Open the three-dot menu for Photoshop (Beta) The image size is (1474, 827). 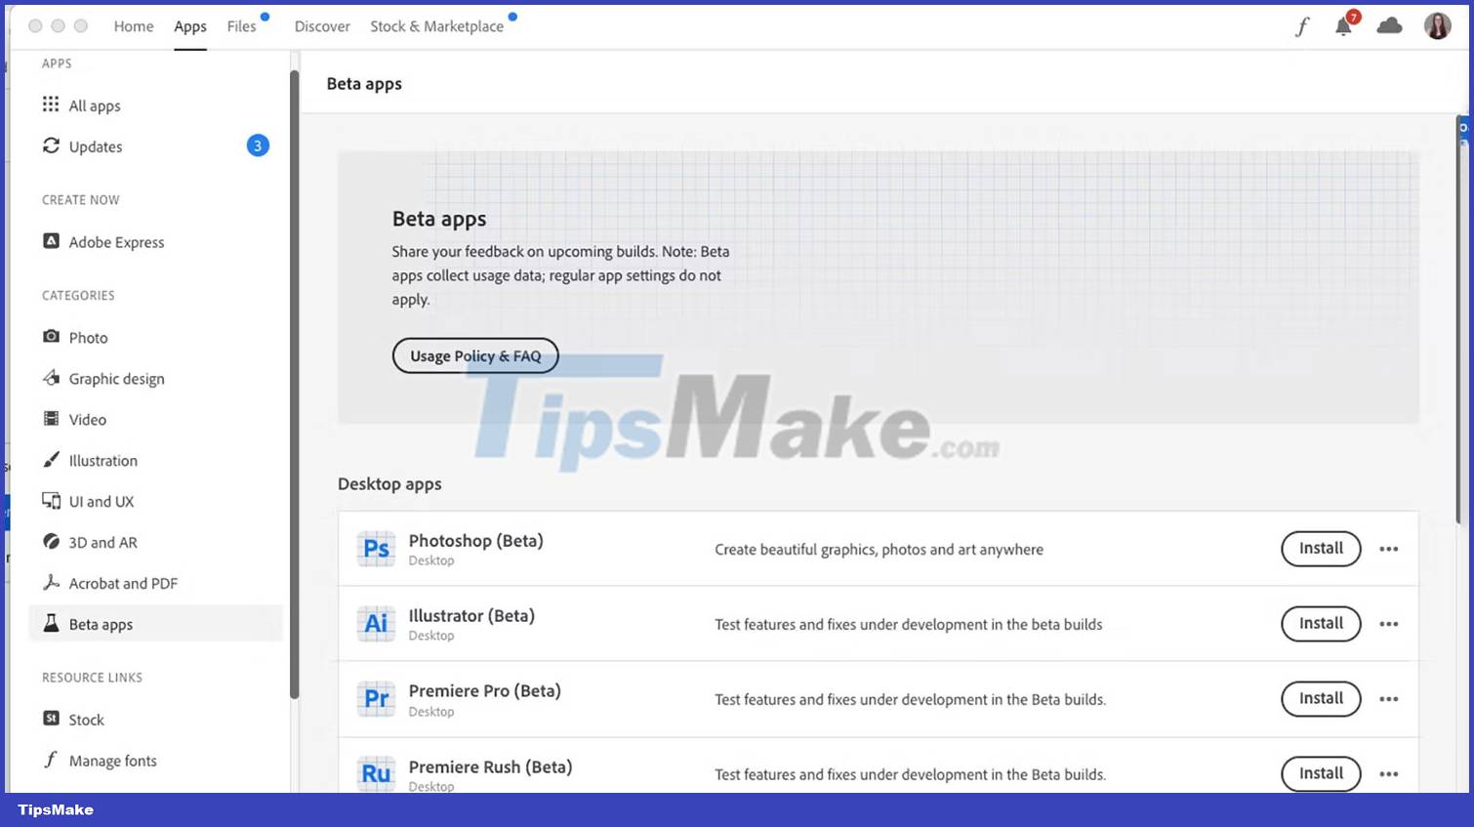pos(1388,549)
